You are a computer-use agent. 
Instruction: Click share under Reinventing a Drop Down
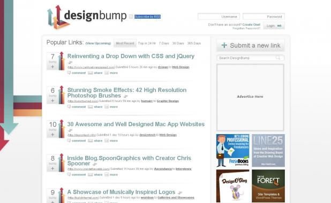(x=95, y=73)
